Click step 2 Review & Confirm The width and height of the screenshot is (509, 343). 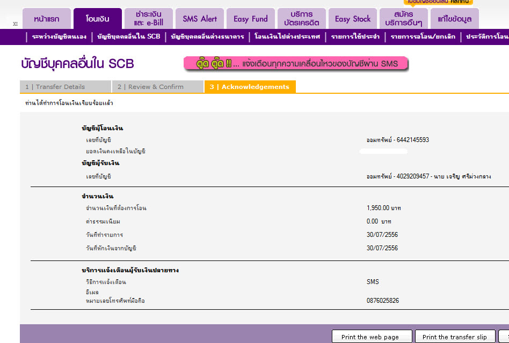(158, 87)
